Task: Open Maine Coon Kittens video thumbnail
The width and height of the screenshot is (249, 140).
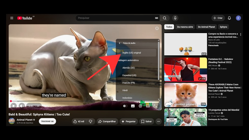Action: [x=185, y=95]
